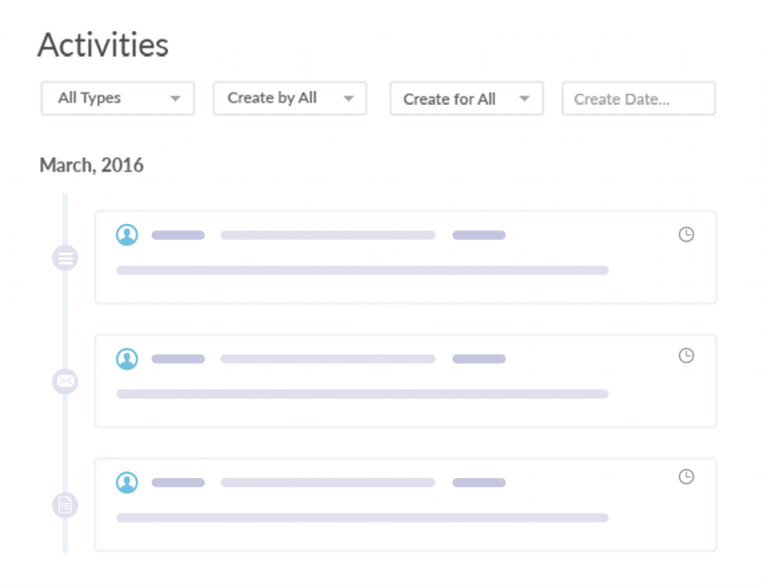Click the rightmost short tag in third activity header
This screenshot has height=588, width=762.
[x=478, y=482]
